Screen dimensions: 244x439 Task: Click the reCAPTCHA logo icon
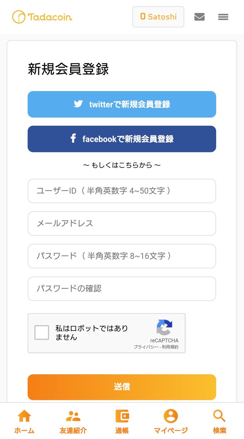click(x=164, y=327)
